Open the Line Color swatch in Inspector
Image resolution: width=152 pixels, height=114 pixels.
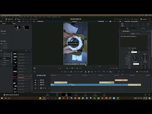click(136, 64)
